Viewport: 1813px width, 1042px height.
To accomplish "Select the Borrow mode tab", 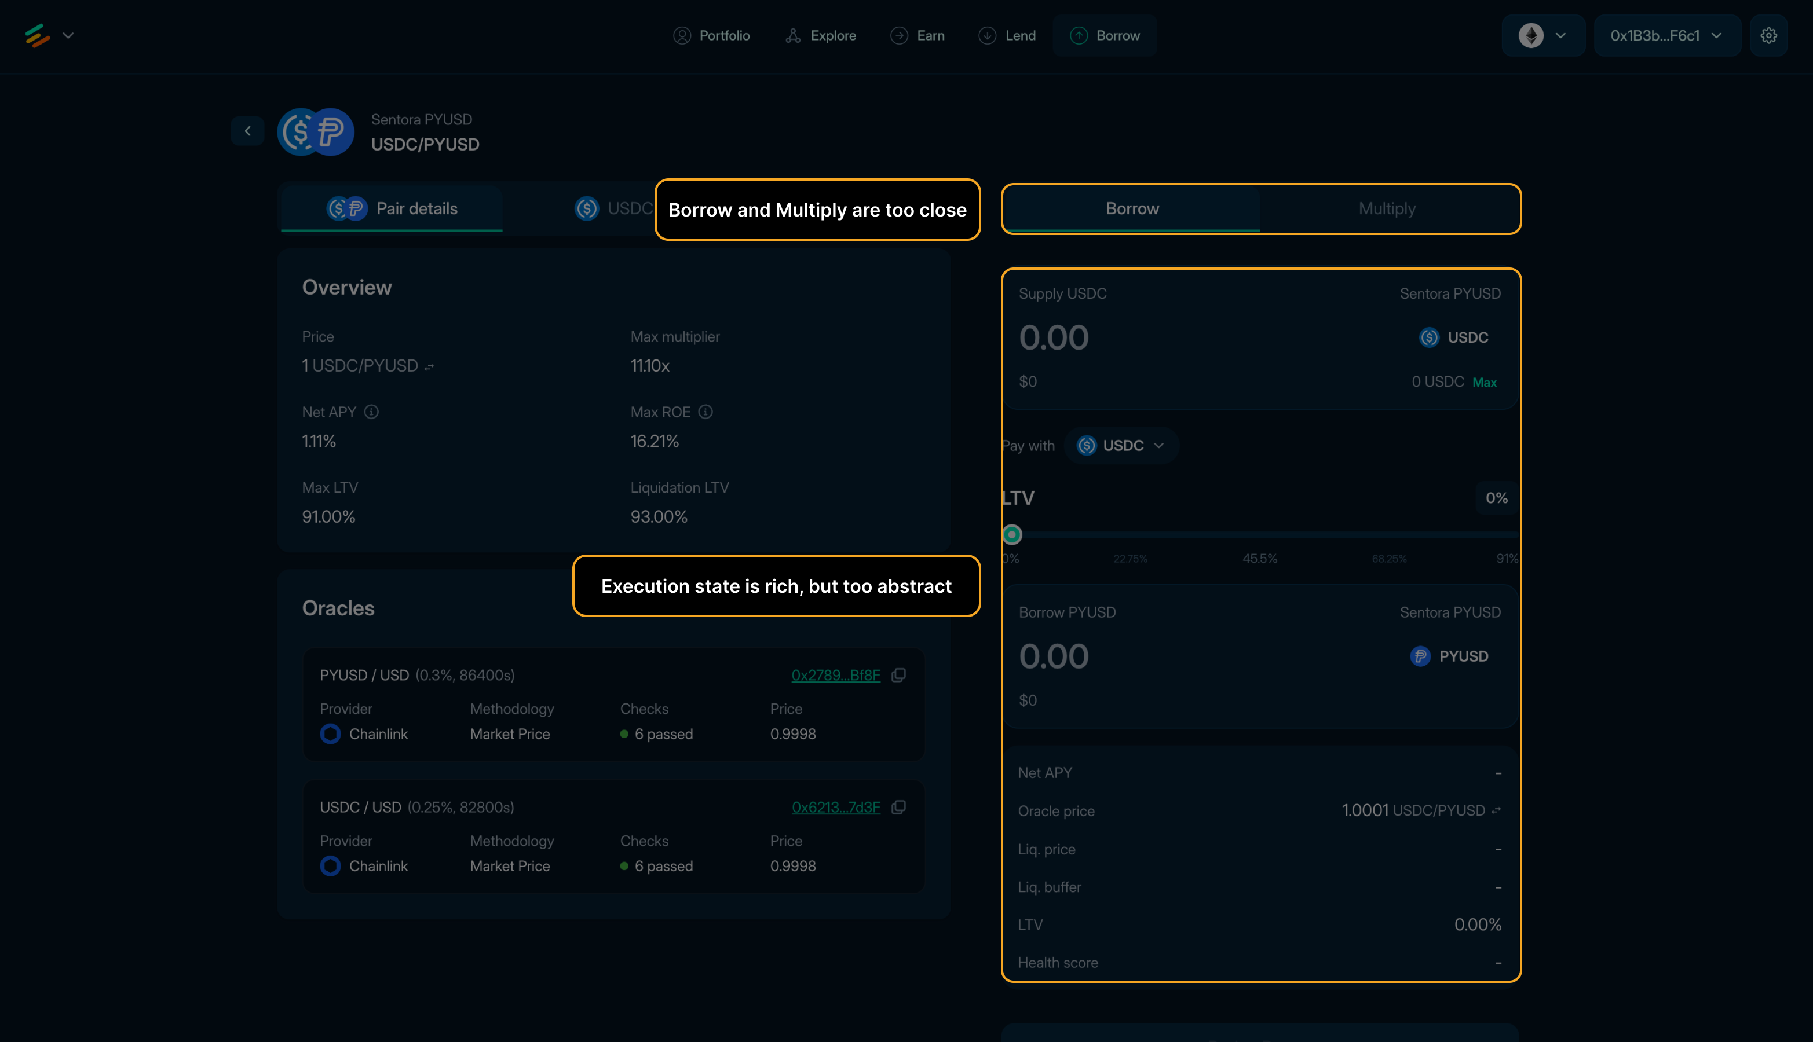I will [x=1132, y=208].
